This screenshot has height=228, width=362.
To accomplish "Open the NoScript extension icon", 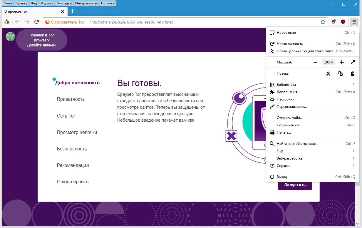I will (x=334, y=22).
